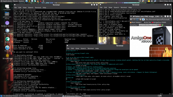The image size is (173, 97).
Task: Open the Places menu in top panel
Action: click(x=15, y=1)
